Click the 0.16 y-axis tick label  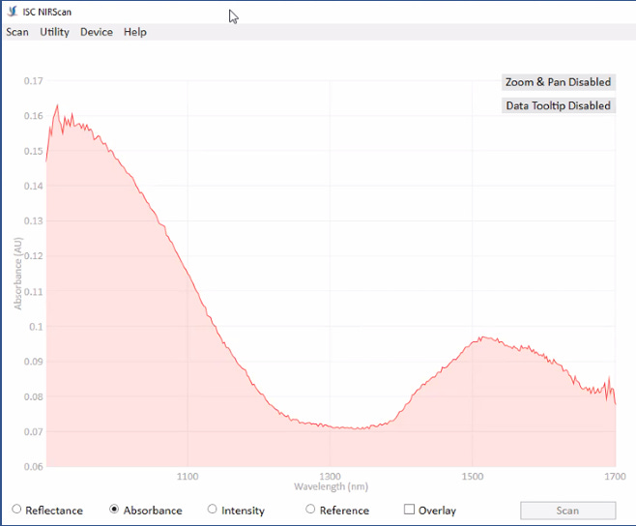[x=33, y=116]
